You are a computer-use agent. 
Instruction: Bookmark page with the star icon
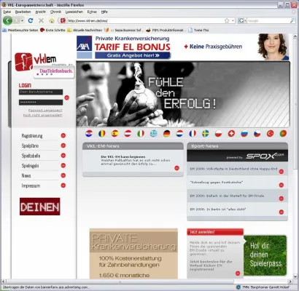[227, 20]
